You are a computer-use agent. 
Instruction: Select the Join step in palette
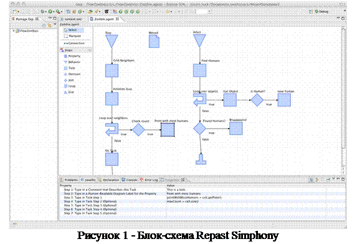69,81
